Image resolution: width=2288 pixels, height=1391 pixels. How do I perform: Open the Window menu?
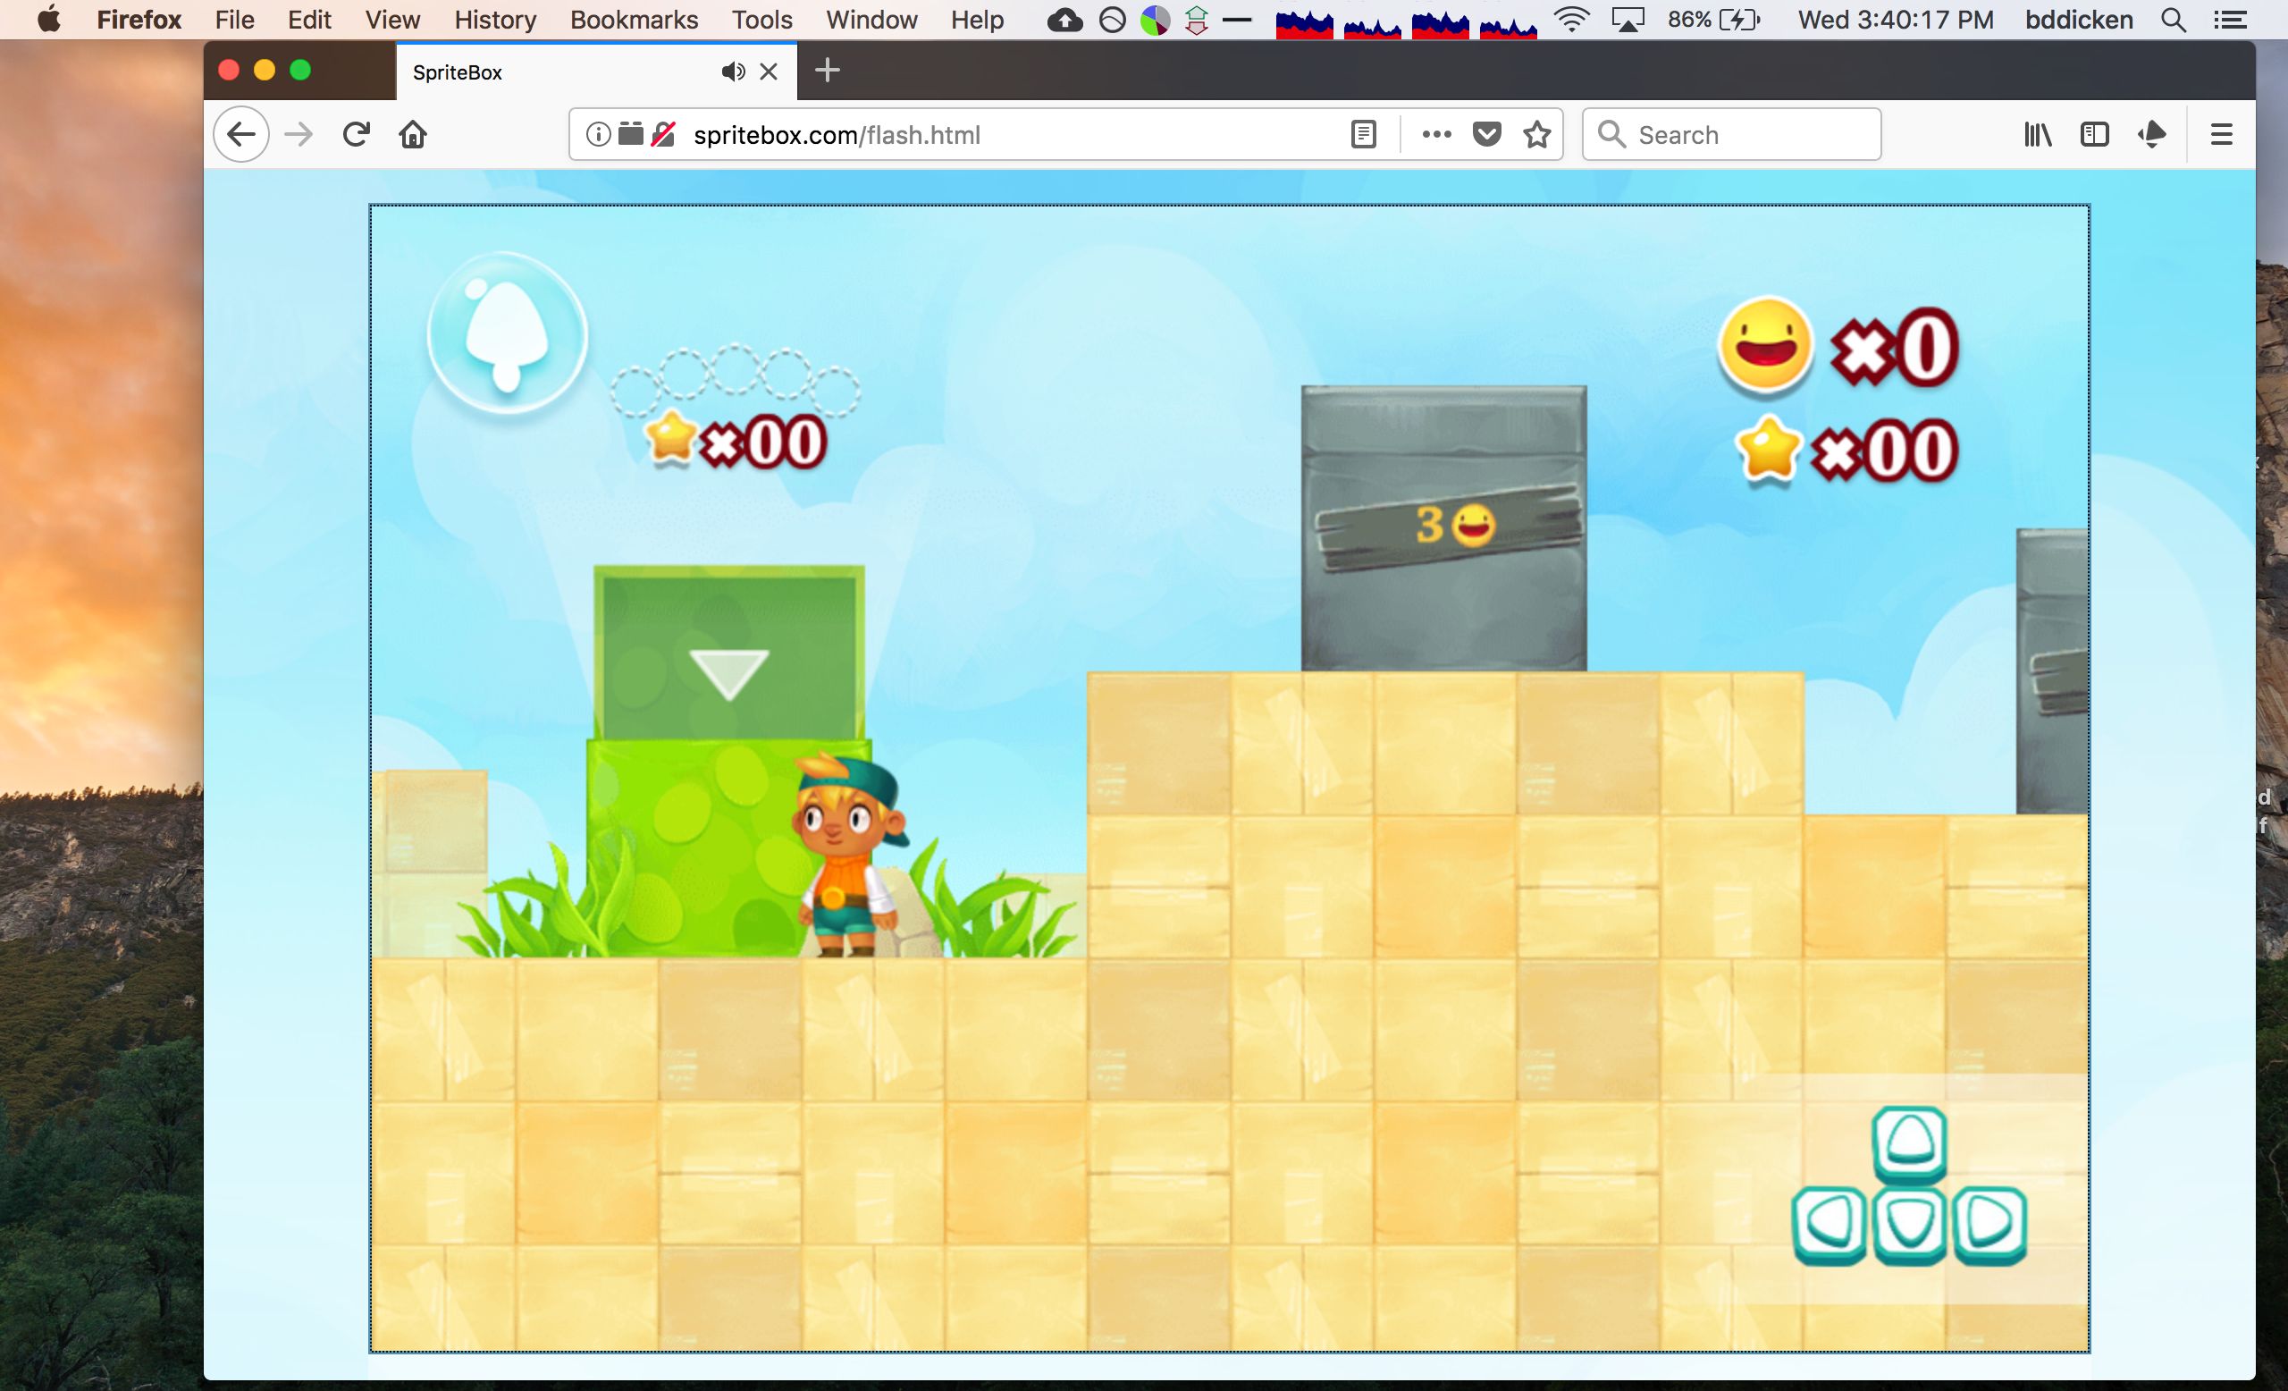pos(871,20)
